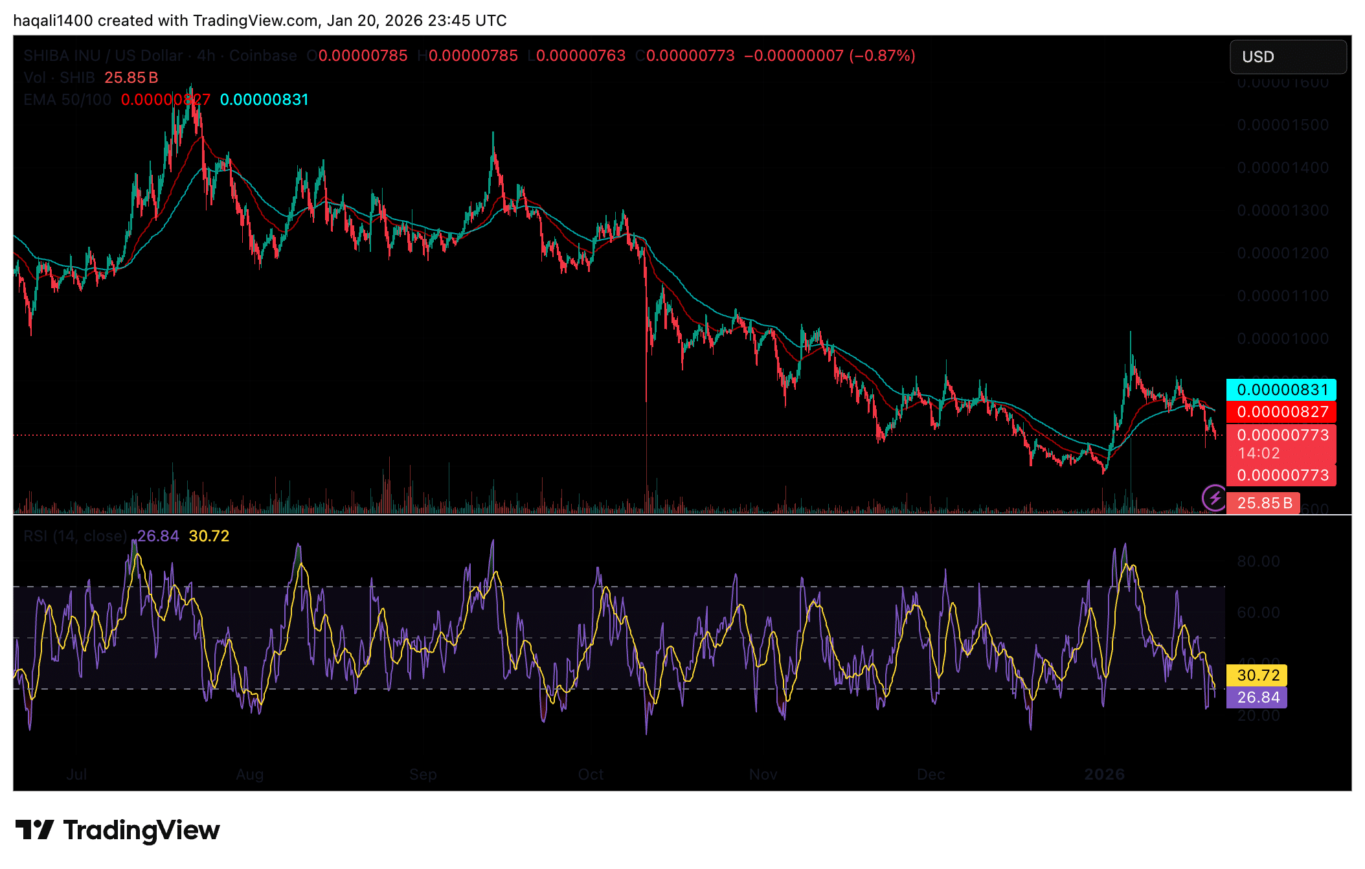
Task: Click the cyan EMA label 0.00000831
Action: pos(1281,389)
